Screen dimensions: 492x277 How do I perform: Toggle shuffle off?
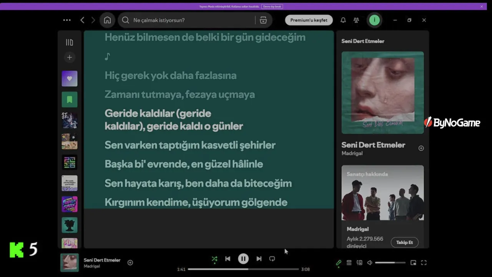(214, 259)
